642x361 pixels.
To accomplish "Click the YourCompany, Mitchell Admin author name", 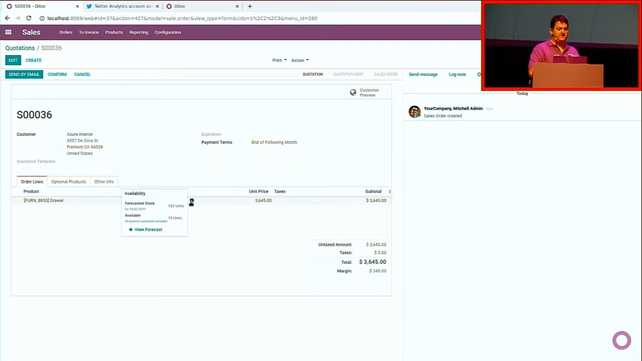I will pos(453,109).
